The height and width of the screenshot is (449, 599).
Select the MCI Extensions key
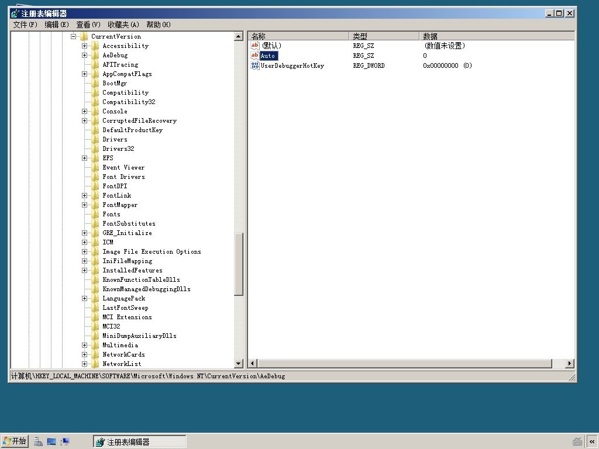pos(127,317)
